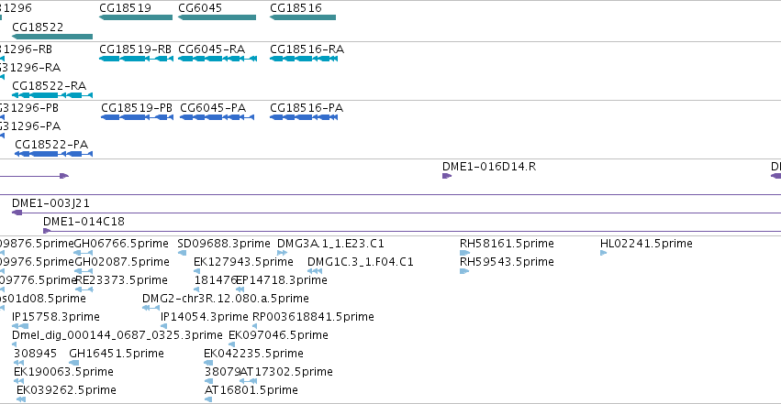Click the CG18522 gene arrow
This screenshot has height=404, width=781.
pyautogui.click(x=52, y=37)
